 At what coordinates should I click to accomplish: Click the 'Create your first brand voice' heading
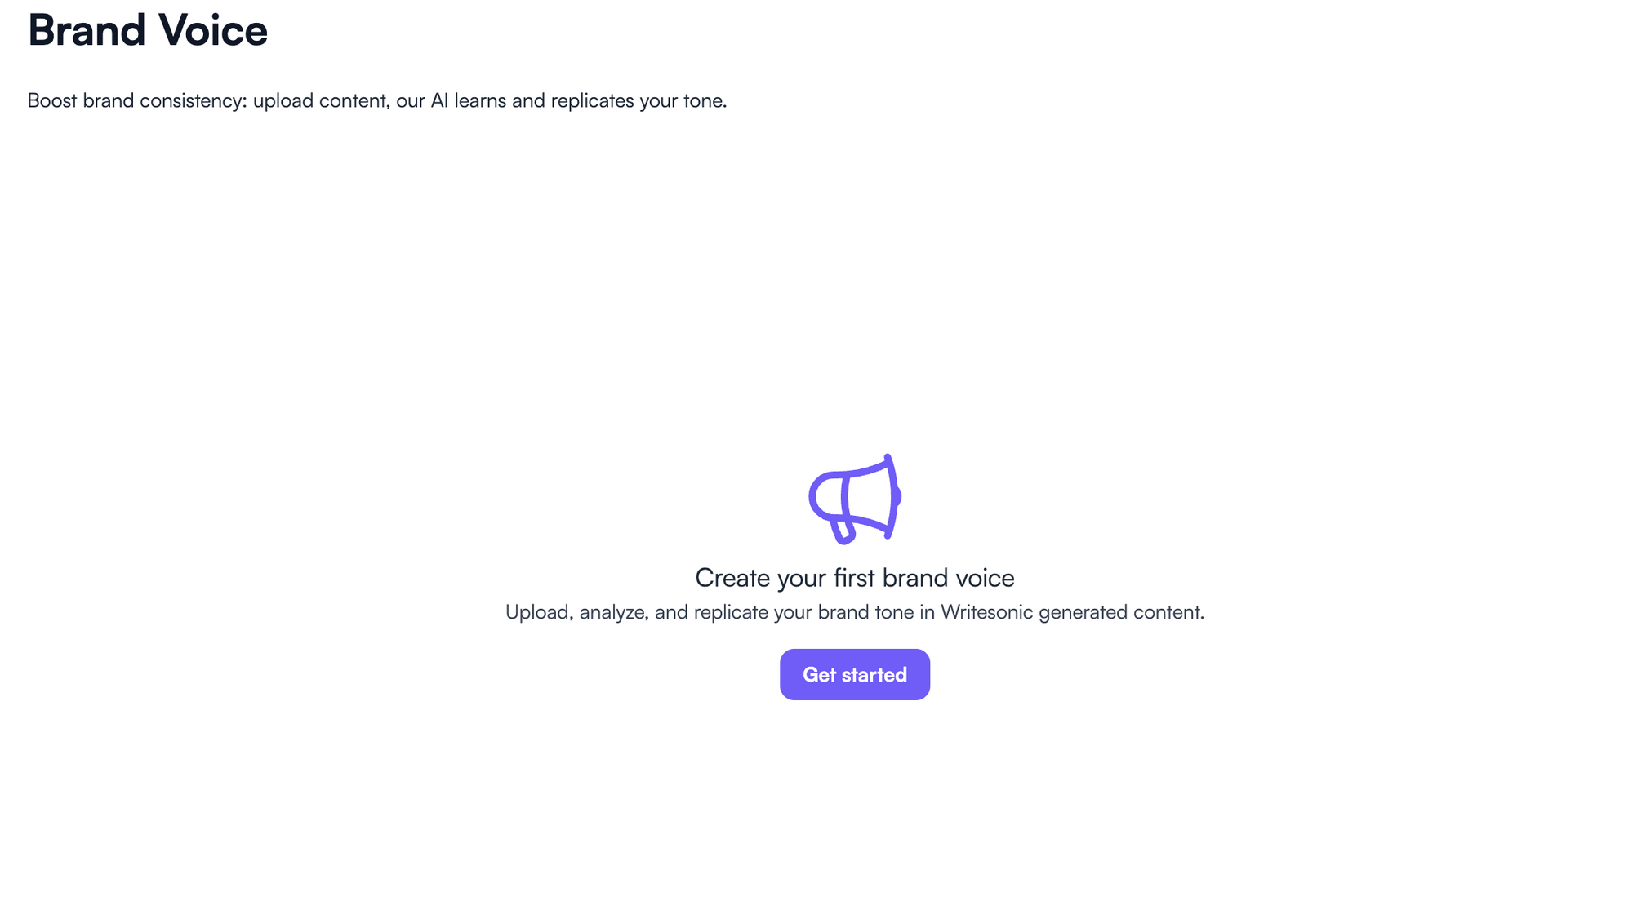(x=855, y=577)
